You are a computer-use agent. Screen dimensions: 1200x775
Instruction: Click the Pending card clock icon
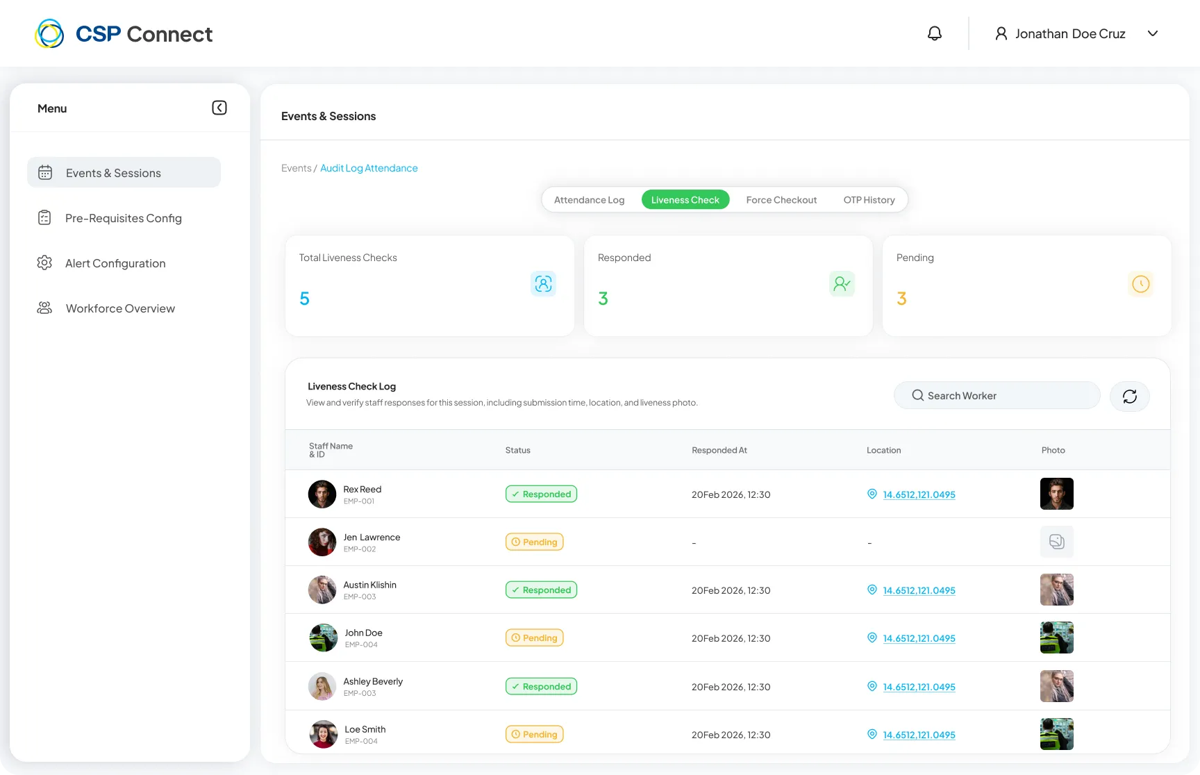tap(1141, 283)
